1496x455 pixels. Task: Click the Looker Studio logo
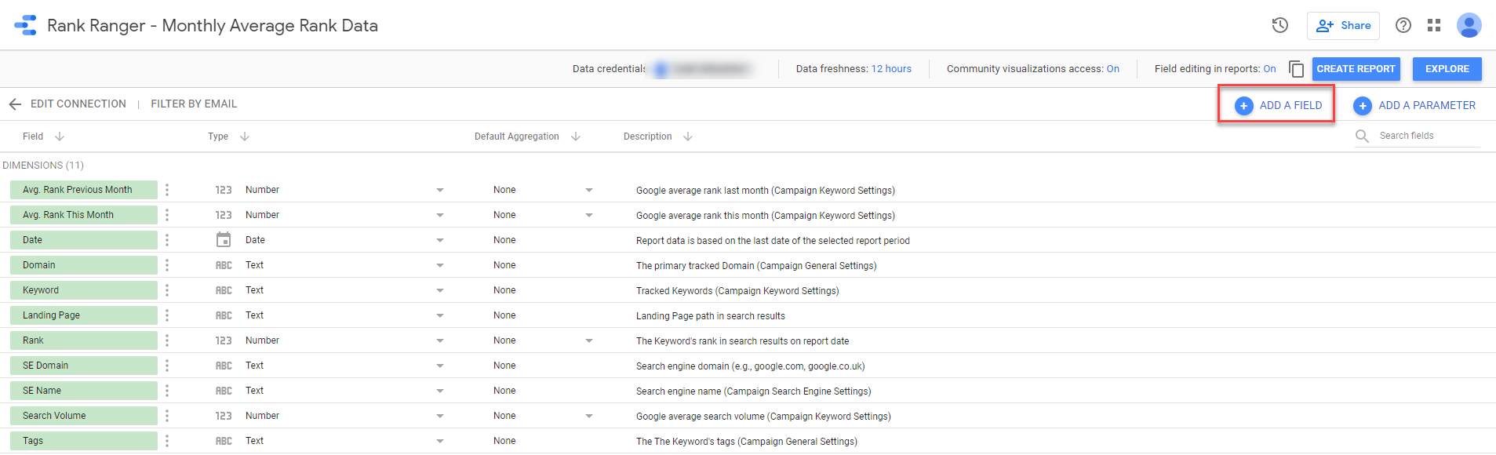pyautogui.click(x=25, y=25)
